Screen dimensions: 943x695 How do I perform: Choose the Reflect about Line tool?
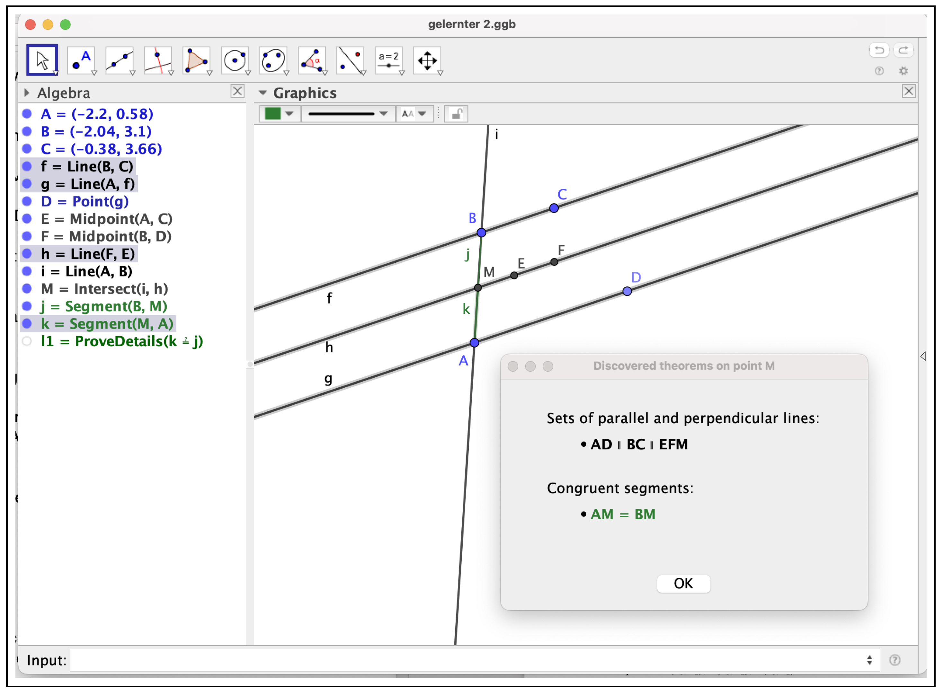point(350,60)
